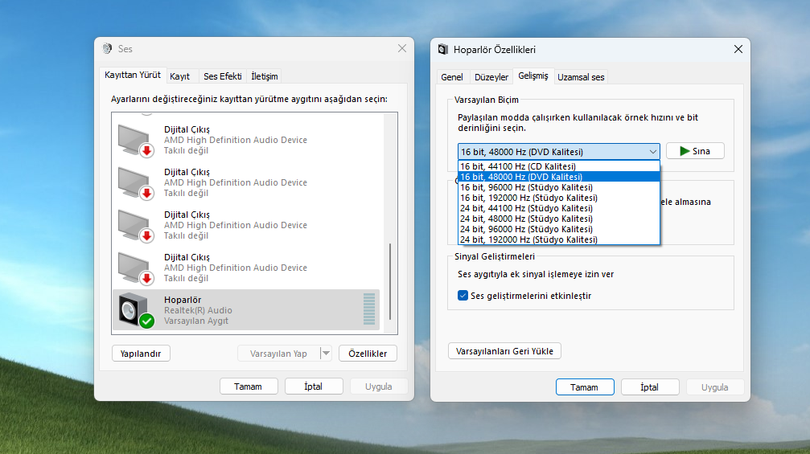Viewport: 810px width, 454px height.
Task: Click the Yapılandır button
Action: pos(141,354)
